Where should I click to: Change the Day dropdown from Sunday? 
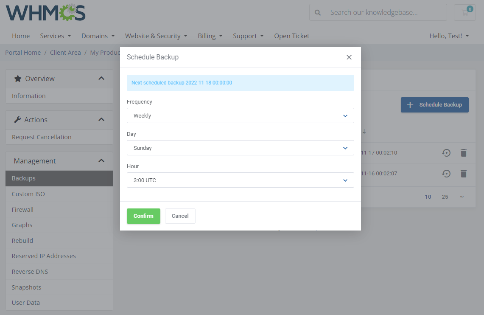pyautogui.click(x=241, y=148)
